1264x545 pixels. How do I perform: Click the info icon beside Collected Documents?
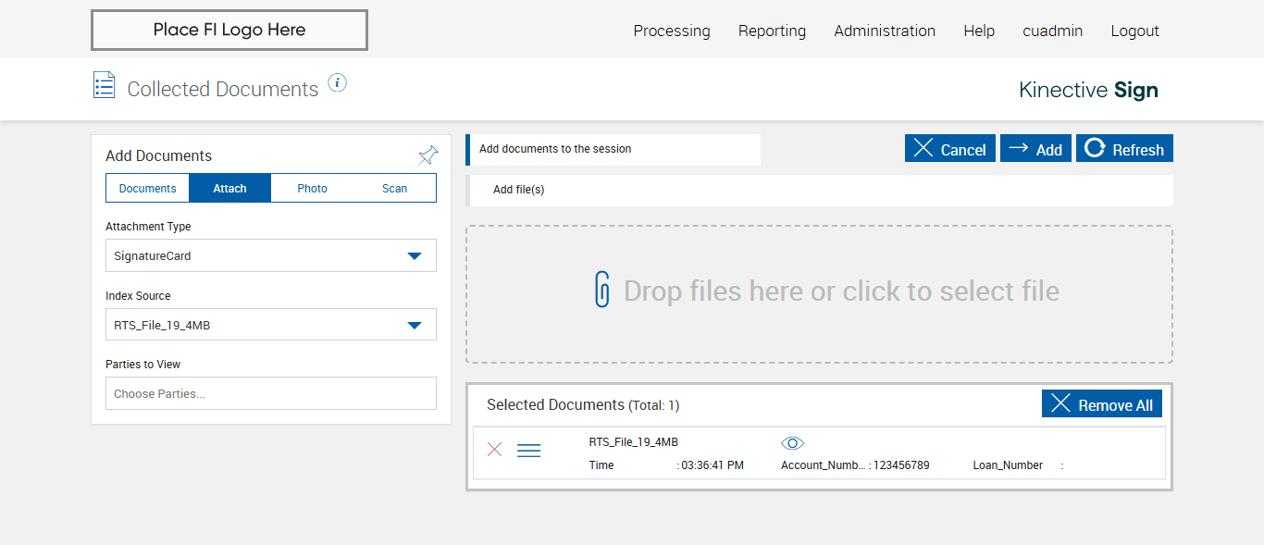tap(338, 83)
